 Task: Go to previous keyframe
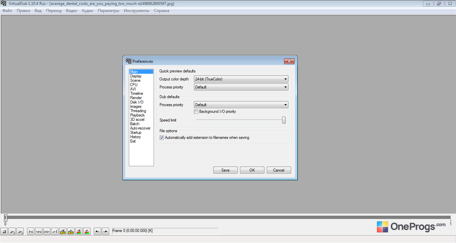coord(63,231)
